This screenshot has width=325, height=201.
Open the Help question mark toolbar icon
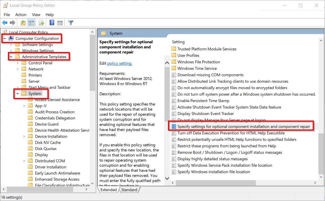tap(52, 23)
